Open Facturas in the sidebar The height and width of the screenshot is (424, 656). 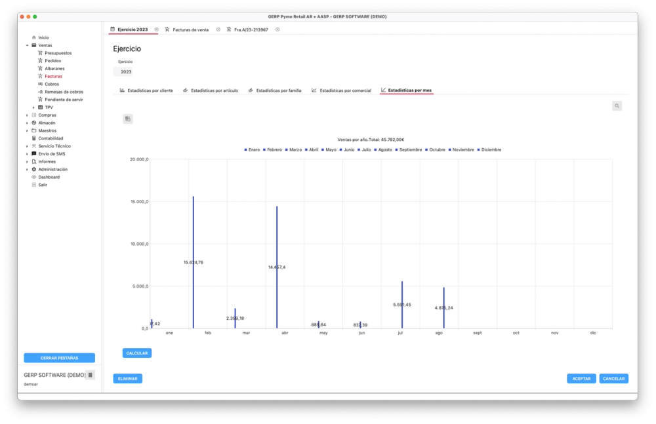point(54,77)
